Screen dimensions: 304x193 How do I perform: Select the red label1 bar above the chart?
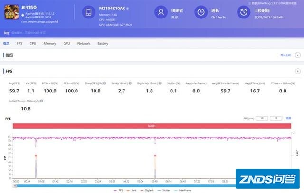click(152, 126)
